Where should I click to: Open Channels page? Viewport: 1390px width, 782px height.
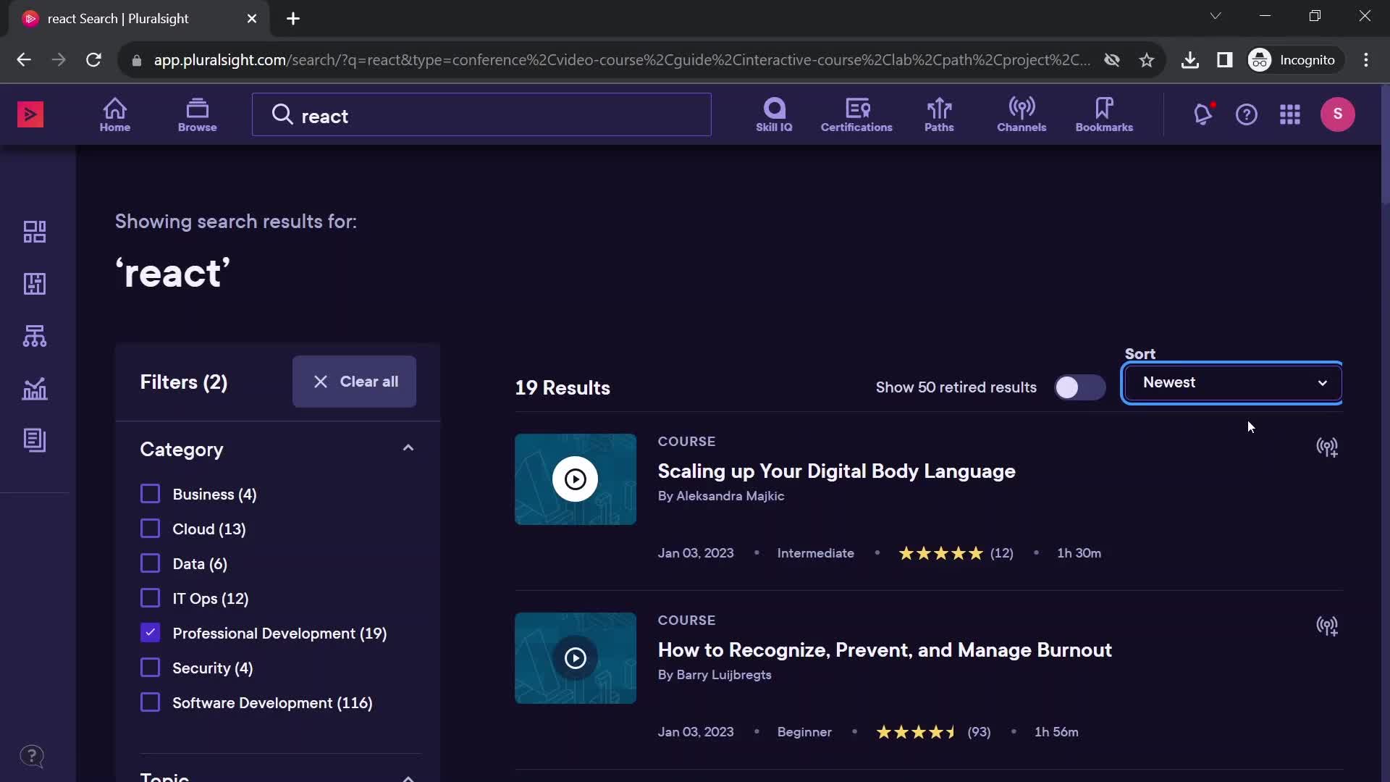click(1022, 114)
